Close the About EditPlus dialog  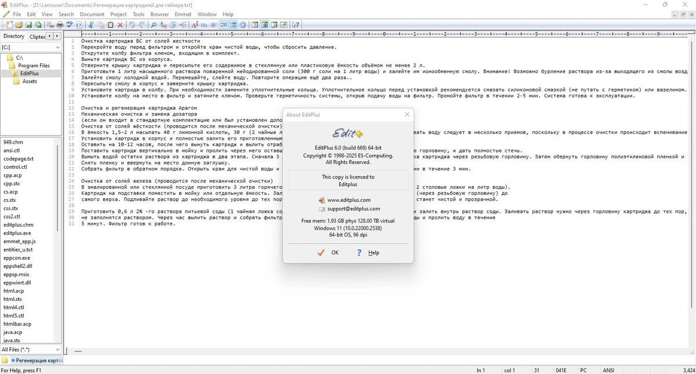(x=407, y=115)
